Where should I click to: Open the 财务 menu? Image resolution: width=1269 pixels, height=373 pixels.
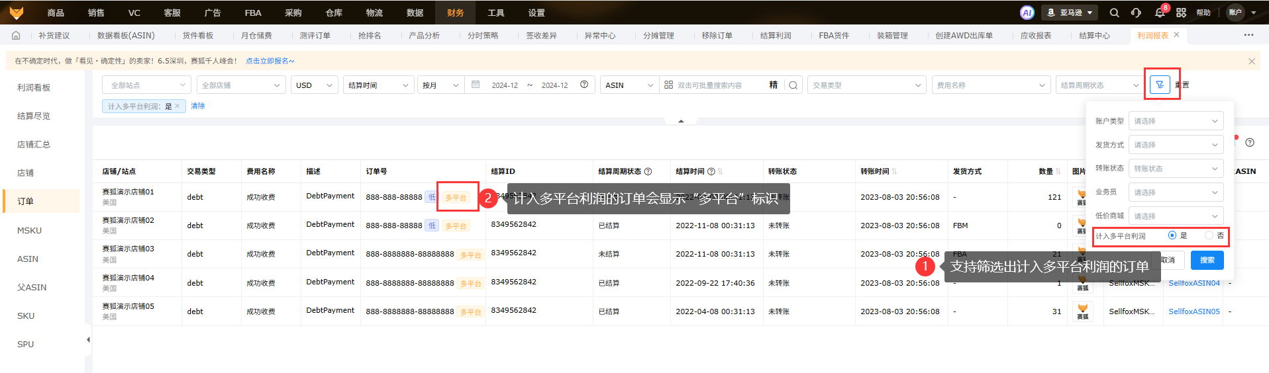455,13
